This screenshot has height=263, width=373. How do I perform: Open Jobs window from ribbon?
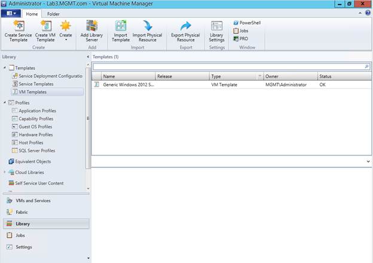[x=241, y=30]
